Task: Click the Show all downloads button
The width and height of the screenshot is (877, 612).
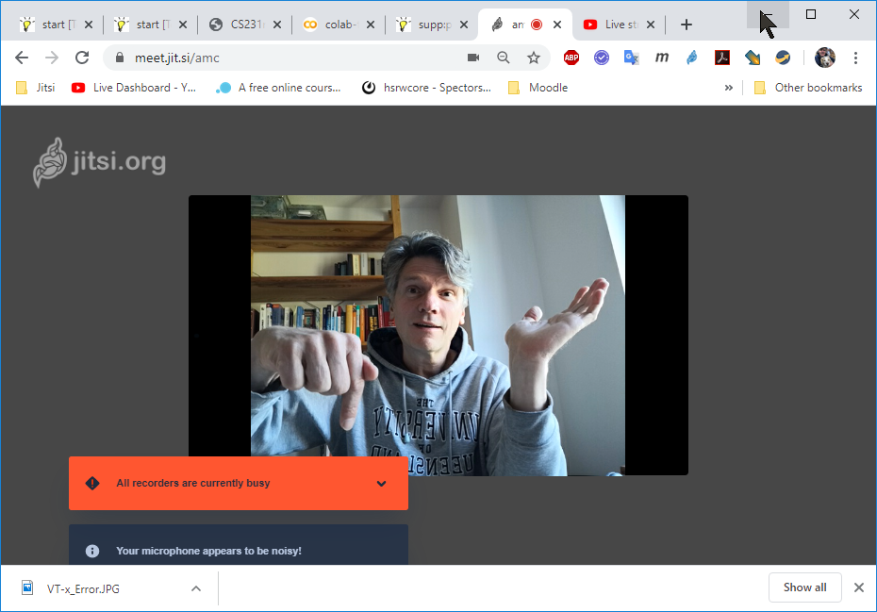Action: (804, 587)
